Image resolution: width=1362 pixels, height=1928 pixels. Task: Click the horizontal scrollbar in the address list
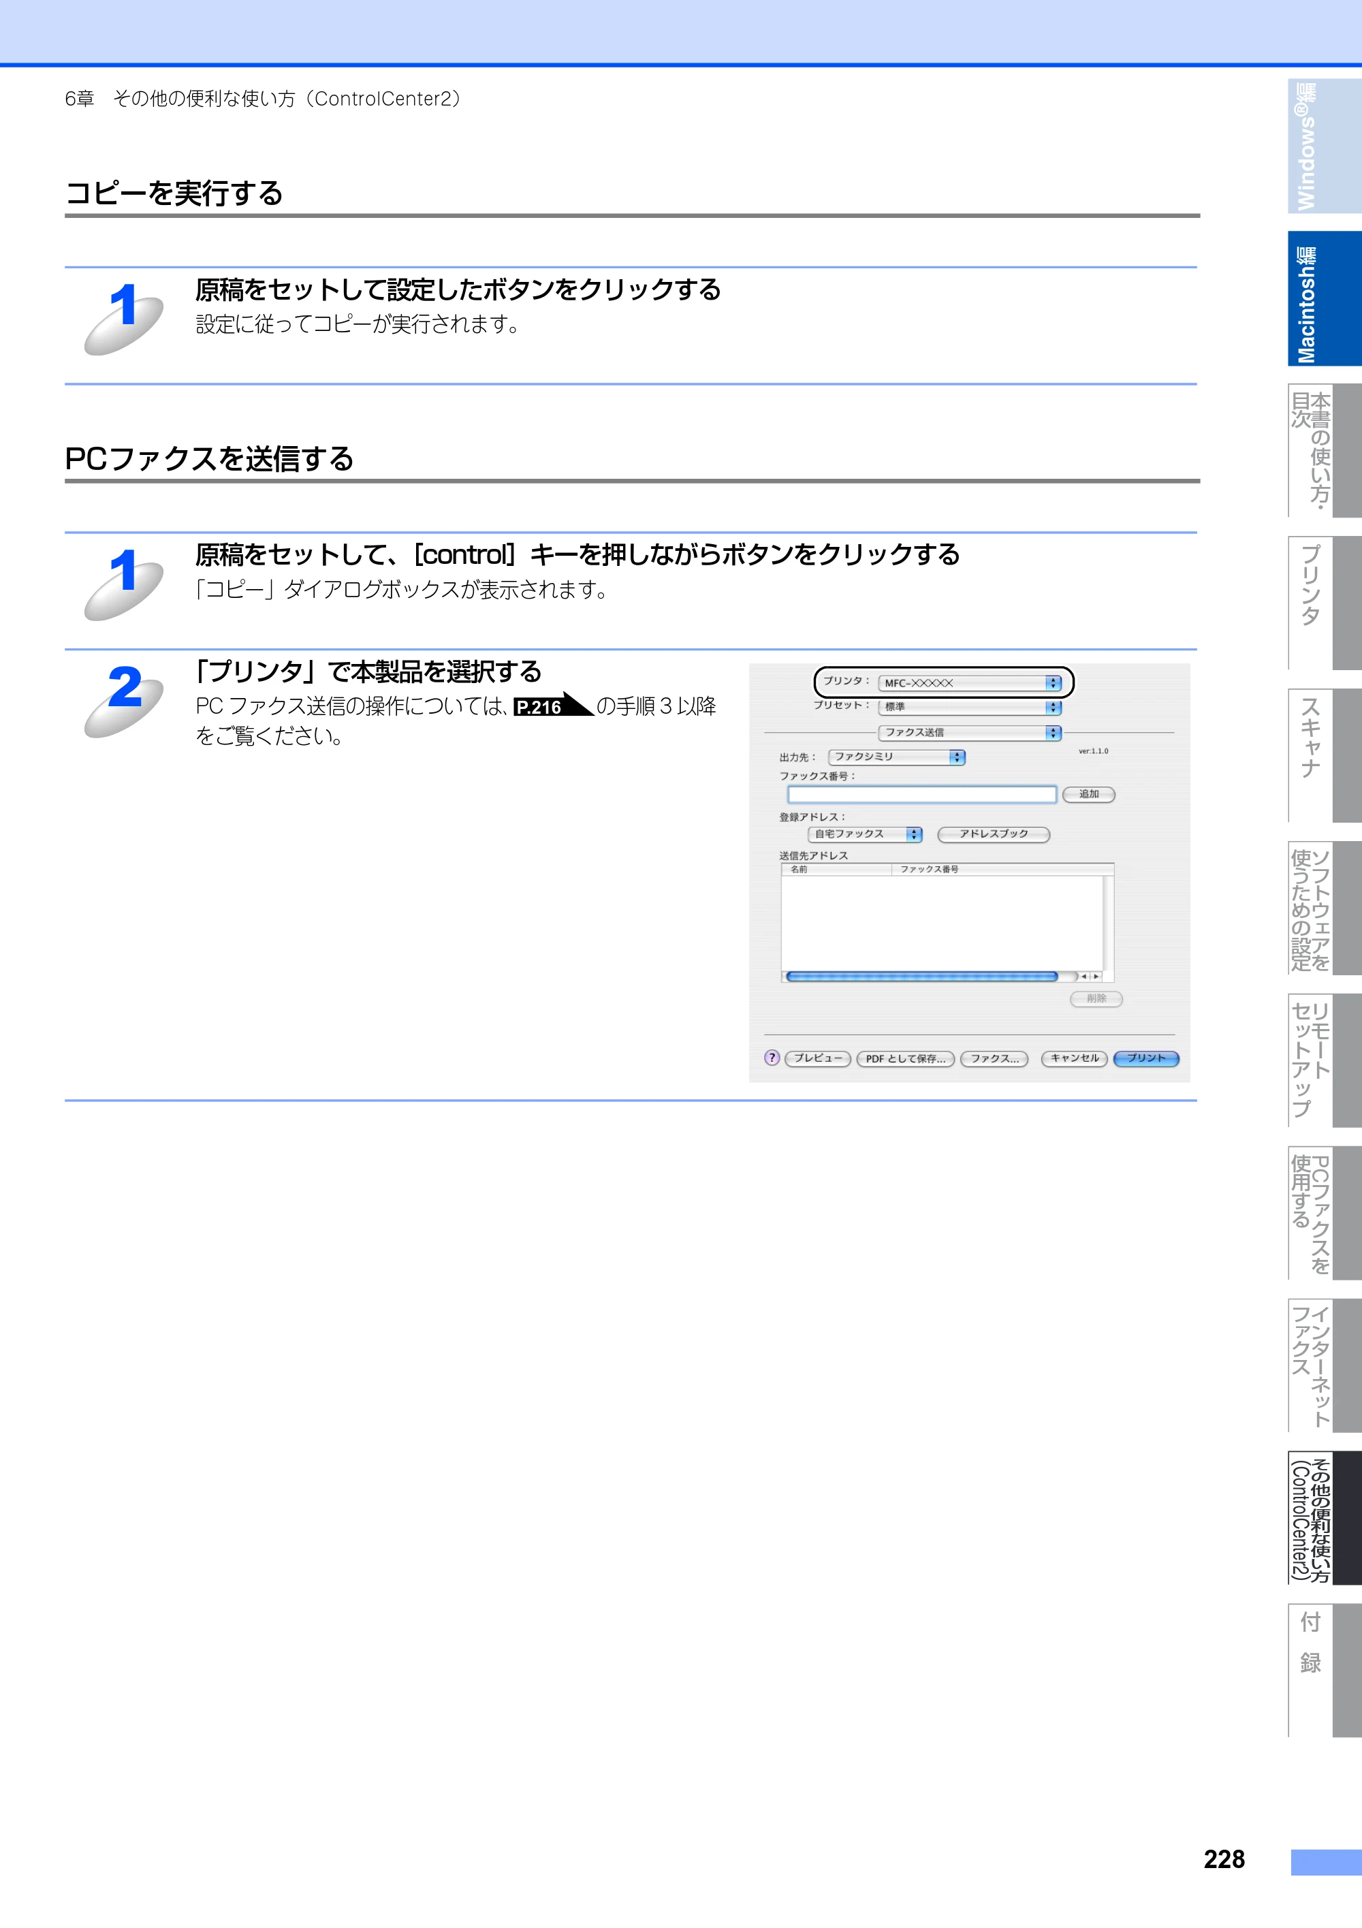922,977
